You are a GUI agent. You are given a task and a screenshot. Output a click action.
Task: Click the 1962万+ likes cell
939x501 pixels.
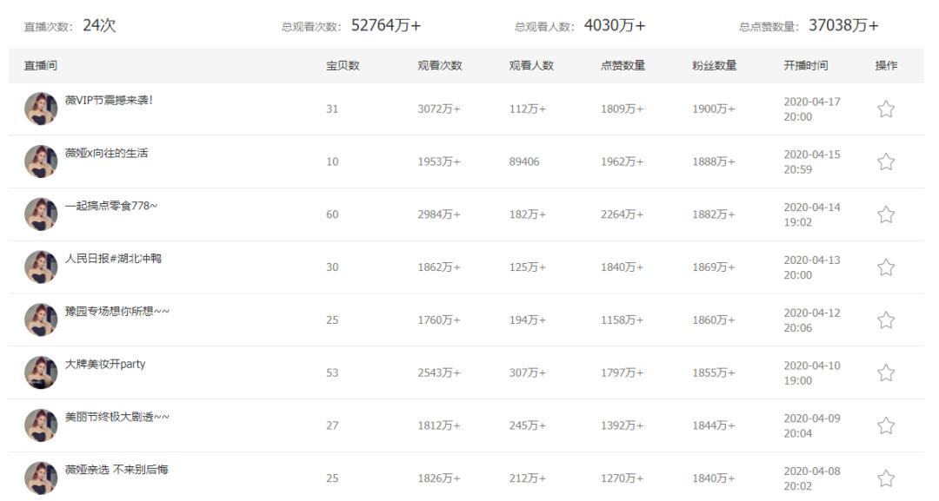point(623,162)
